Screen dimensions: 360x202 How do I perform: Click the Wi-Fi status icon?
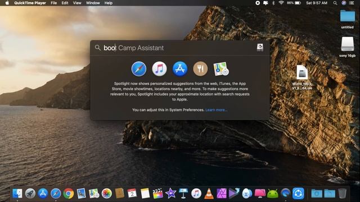point(281,3)
